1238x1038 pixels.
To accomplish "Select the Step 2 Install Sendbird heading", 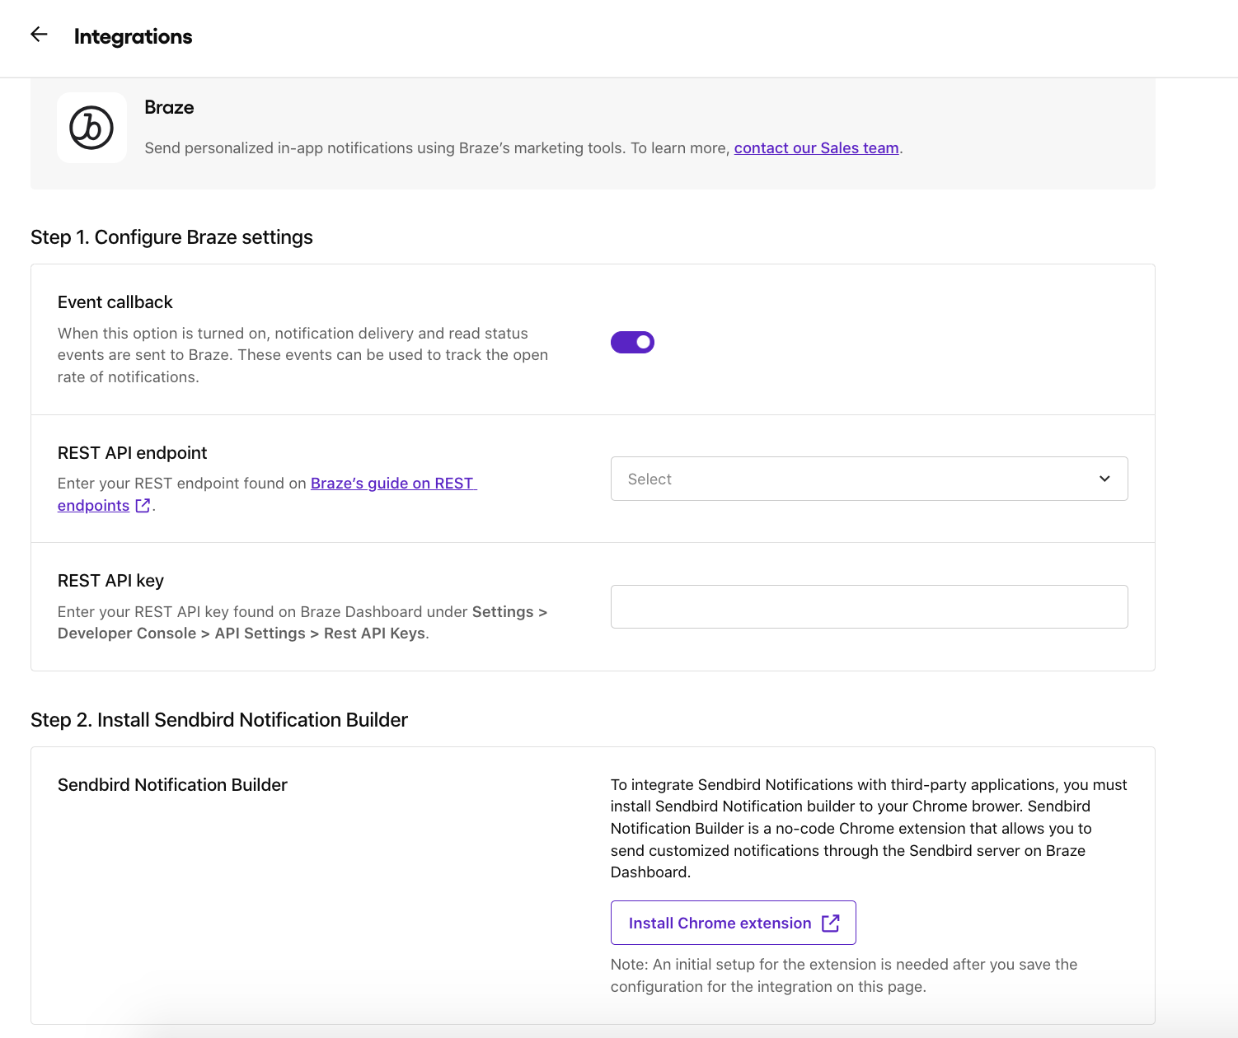I will (219, 720).
